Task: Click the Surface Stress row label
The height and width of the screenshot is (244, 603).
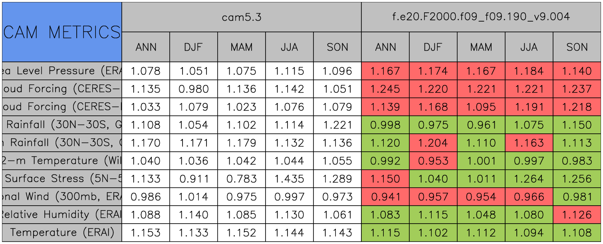Action: point(62,179)
